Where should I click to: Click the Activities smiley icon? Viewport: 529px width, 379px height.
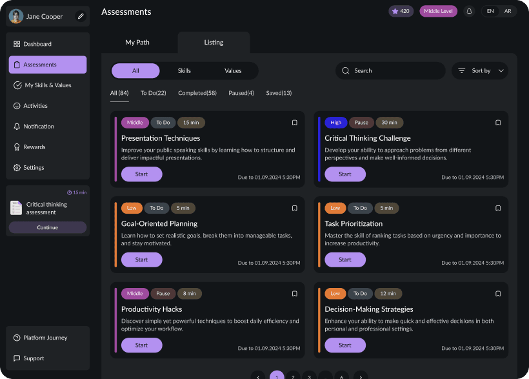15,106
